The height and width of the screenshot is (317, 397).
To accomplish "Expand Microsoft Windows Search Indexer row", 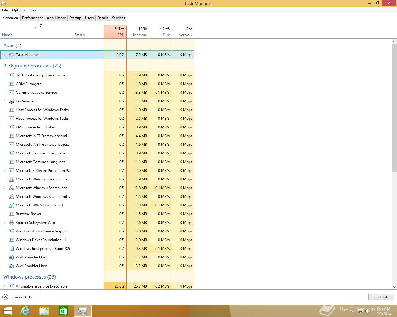I will point(4,188).
